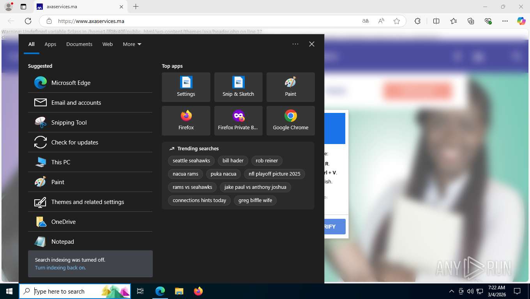Viewport: 530px width, 299px height.
Task: Search trending nacua rams
Action: click(x=185, y=174)
